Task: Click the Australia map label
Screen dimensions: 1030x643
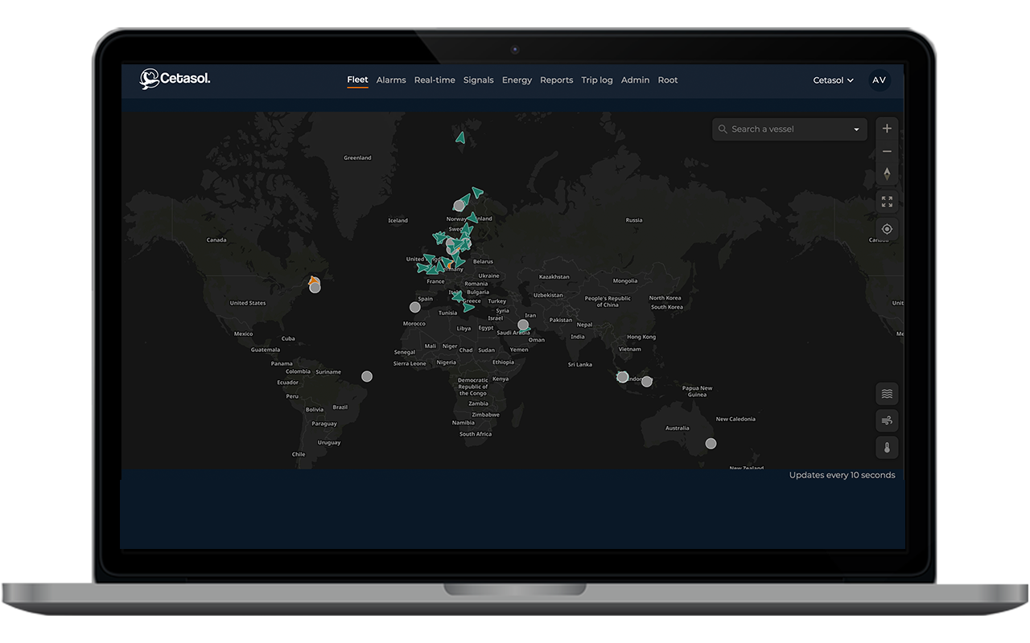Action: click(x=678, y=428)
